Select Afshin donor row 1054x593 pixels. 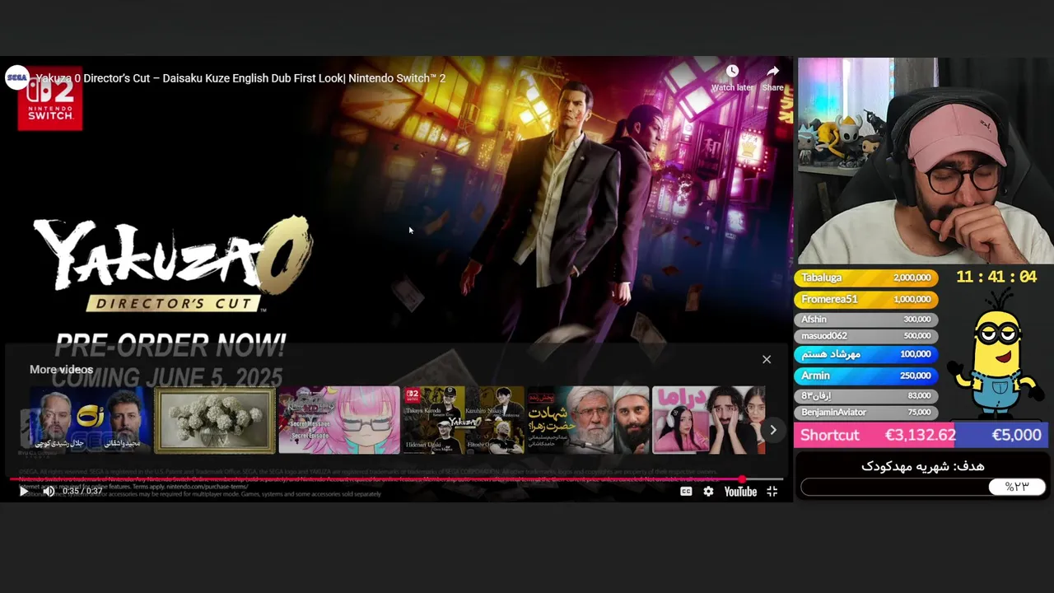(865, 319)
